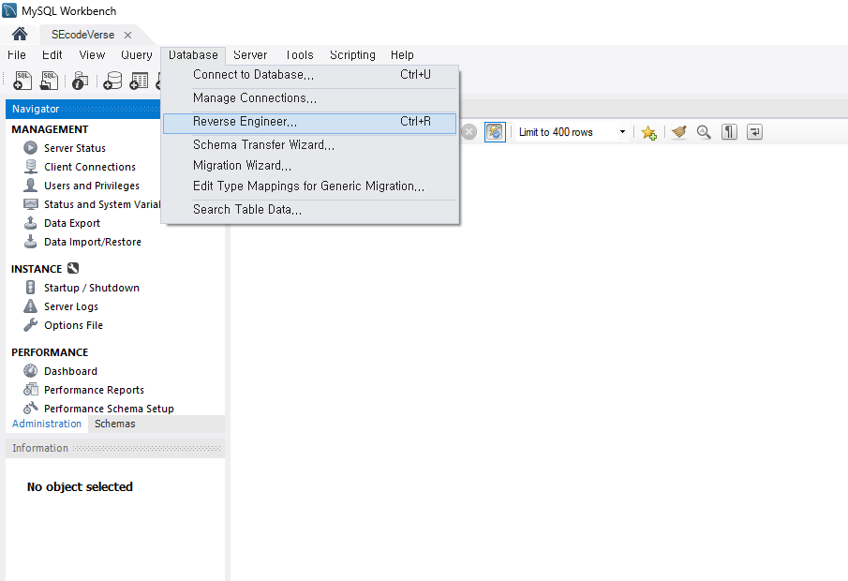Open the performance Dashboard
848x581 pixels.
click(x=70, y=371)
